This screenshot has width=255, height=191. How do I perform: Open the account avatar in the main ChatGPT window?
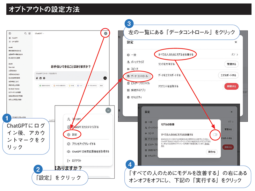click(x=106, y=33)
